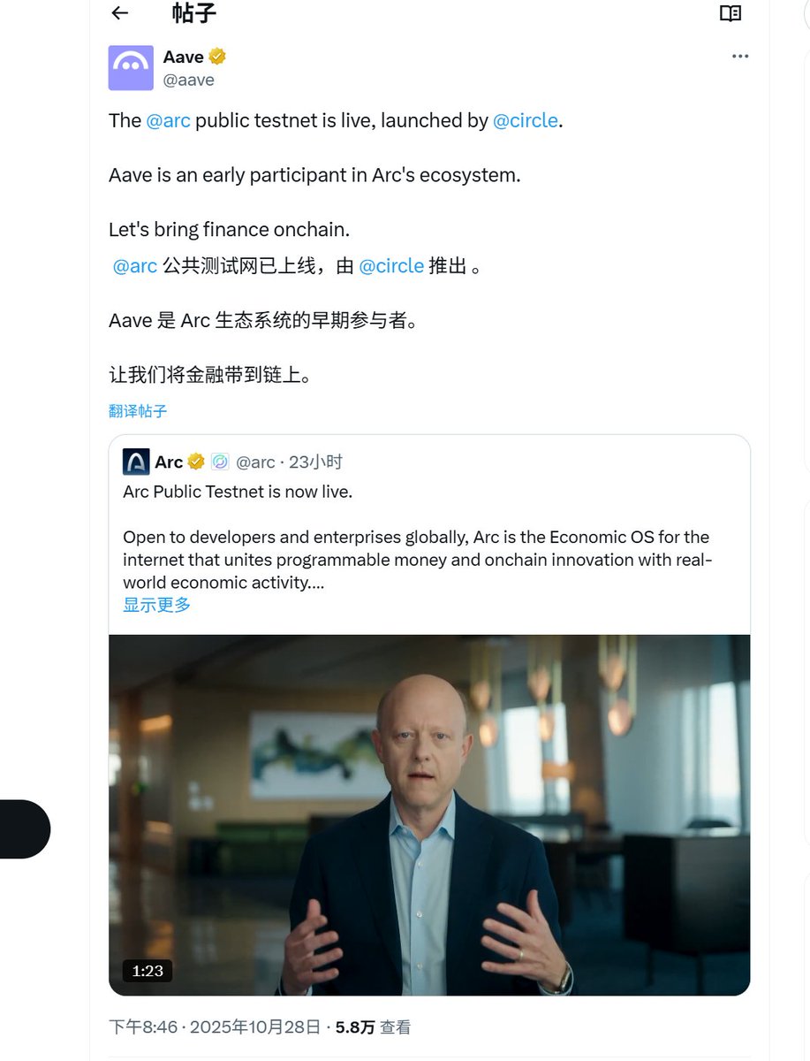Open reader view book icon
This screenshot has width=810, height=1061.
coord(730,13)
